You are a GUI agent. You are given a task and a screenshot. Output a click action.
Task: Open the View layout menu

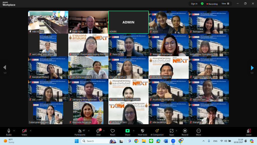225,4
